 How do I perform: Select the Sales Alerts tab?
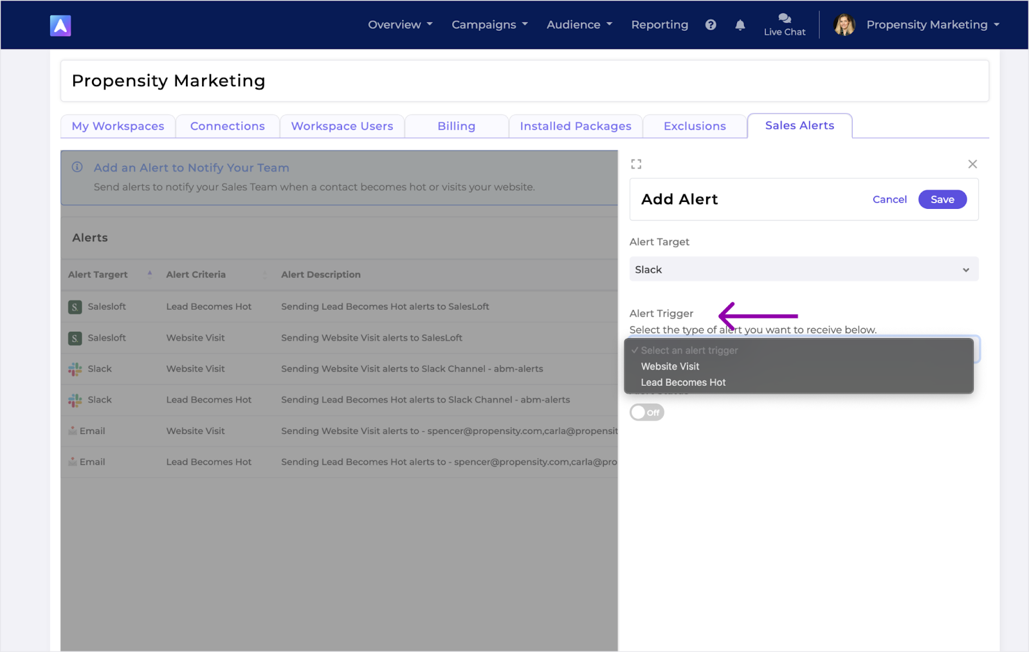(800, 125)
